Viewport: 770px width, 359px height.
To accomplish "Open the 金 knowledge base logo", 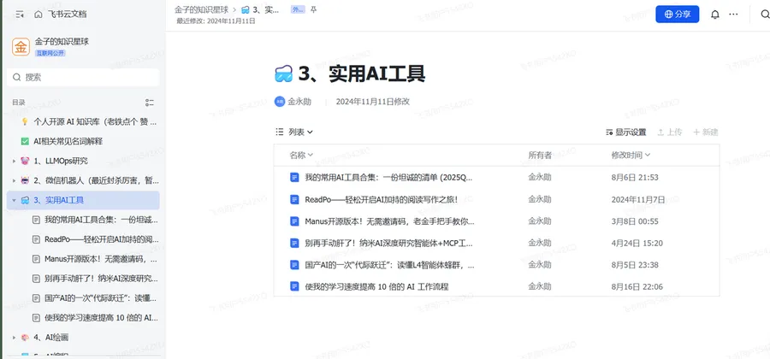I will click(21, 47).
